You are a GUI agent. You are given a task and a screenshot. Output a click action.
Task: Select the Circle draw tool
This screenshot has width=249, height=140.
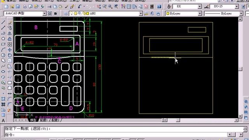point(3,55)
